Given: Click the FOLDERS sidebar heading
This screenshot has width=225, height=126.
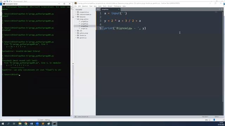Looking at the screenshot, I should 79,10.
